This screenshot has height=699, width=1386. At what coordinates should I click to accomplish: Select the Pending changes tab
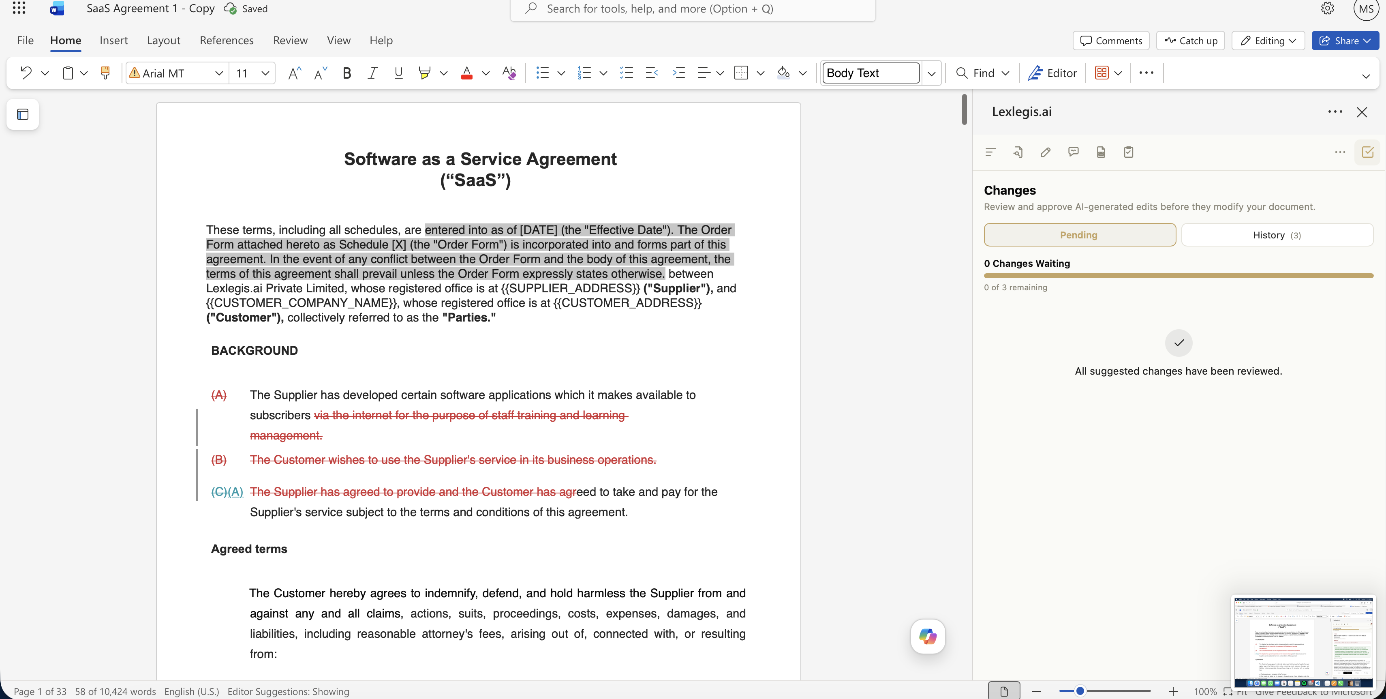1079,235
